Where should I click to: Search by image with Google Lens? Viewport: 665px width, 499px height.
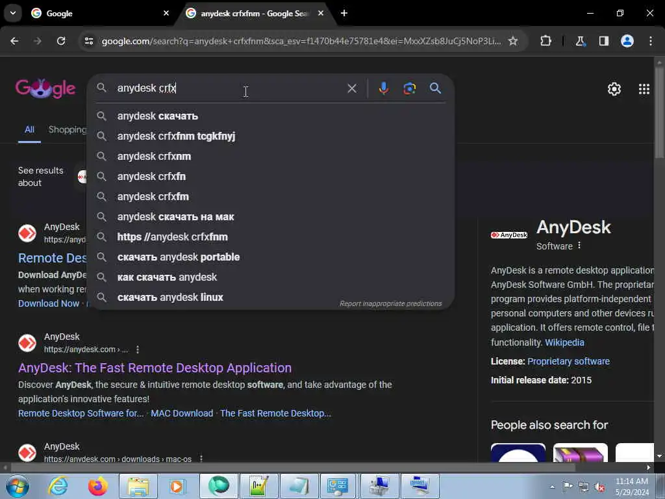click(409, 88)
